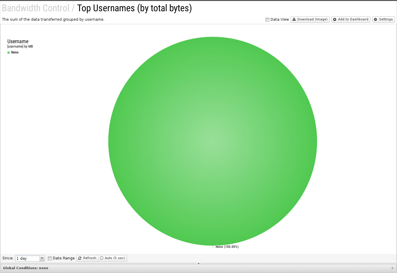Click the download icon for the chart image
Viewport: 397px width, 273px height.
coord(294,19)
